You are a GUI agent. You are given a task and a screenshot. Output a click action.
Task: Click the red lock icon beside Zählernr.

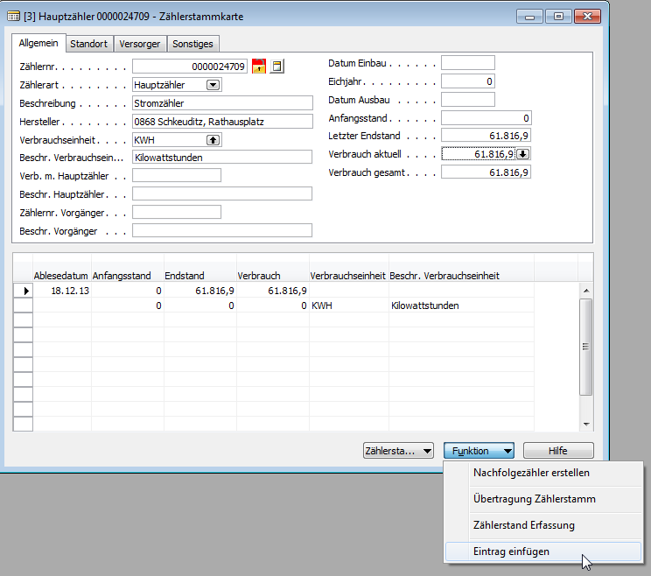(x=259, y=66)
